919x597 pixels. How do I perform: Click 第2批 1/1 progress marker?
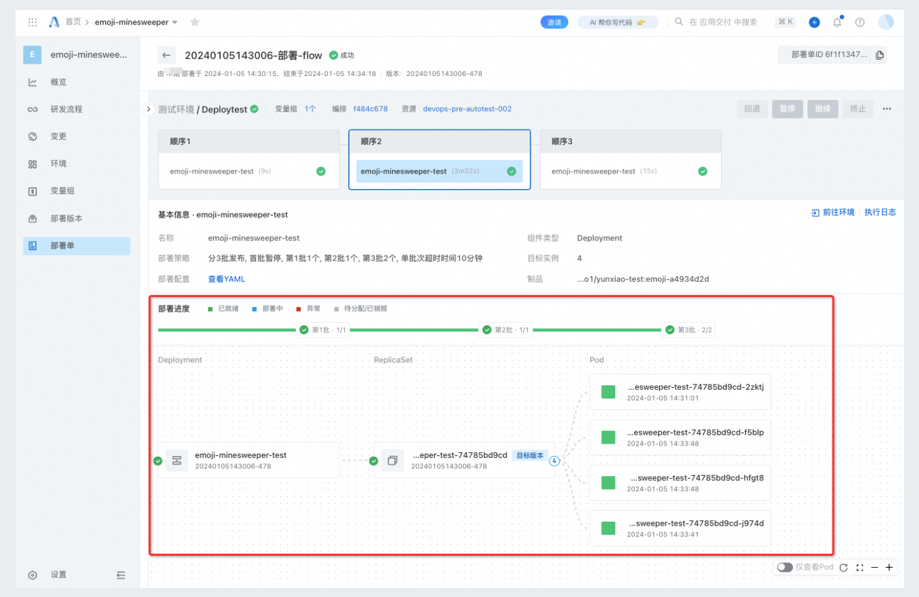(x=505, y=330)
